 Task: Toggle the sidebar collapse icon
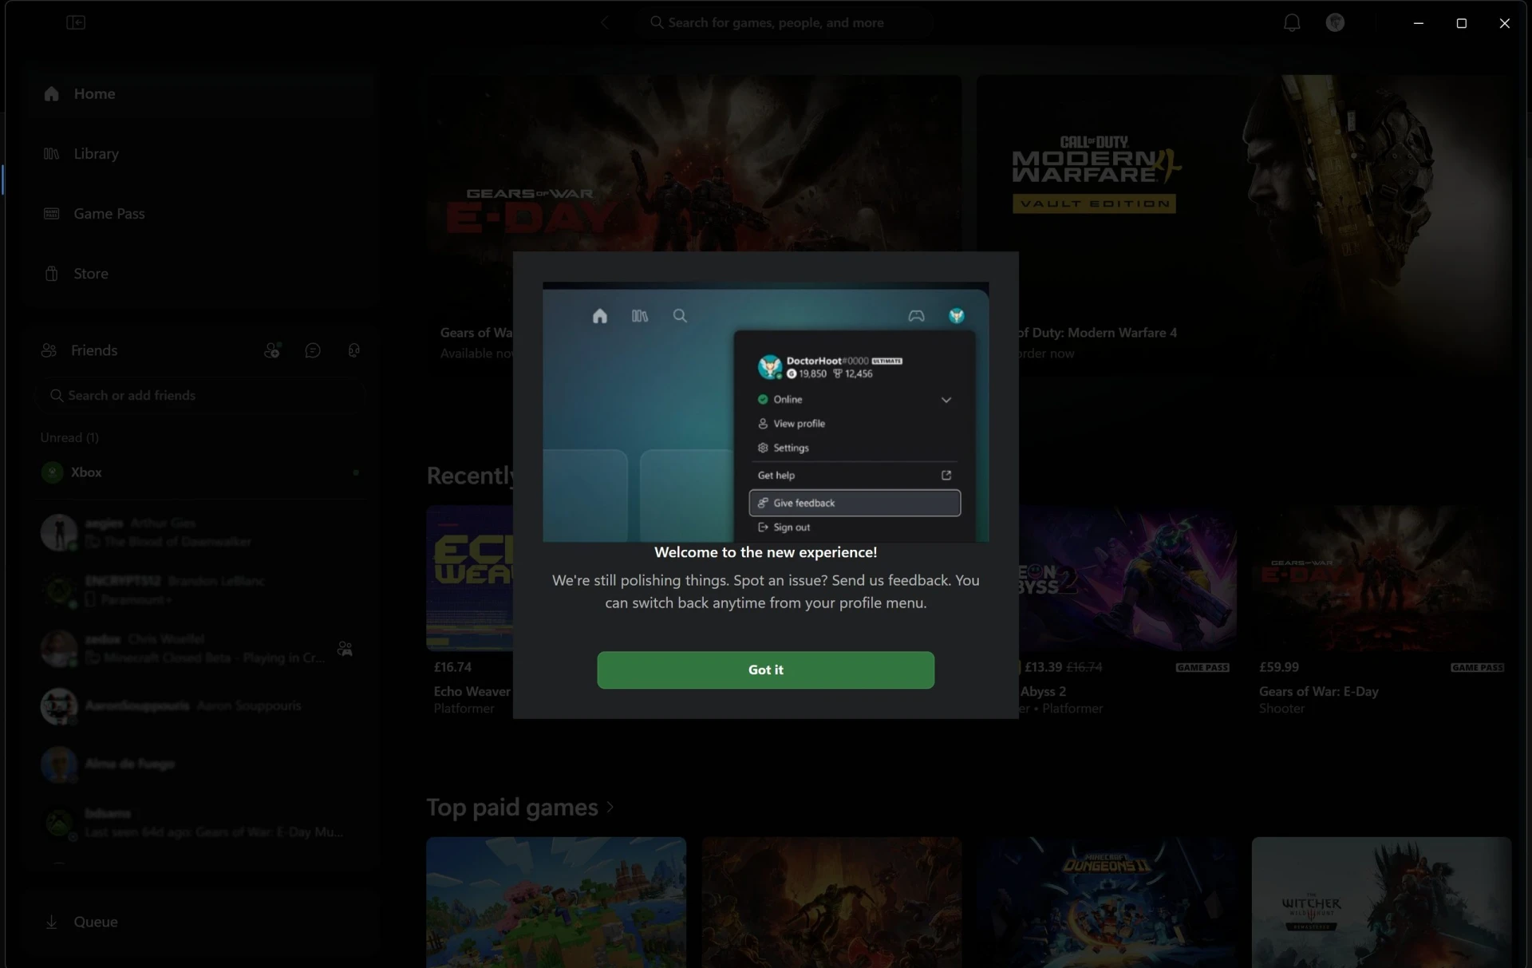point(76,22)
